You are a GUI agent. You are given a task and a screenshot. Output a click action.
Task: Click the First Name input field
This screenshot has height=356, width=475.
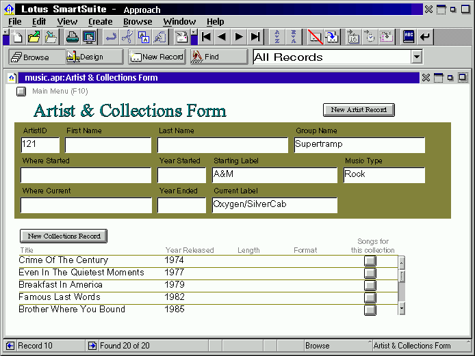coord(108,145)
